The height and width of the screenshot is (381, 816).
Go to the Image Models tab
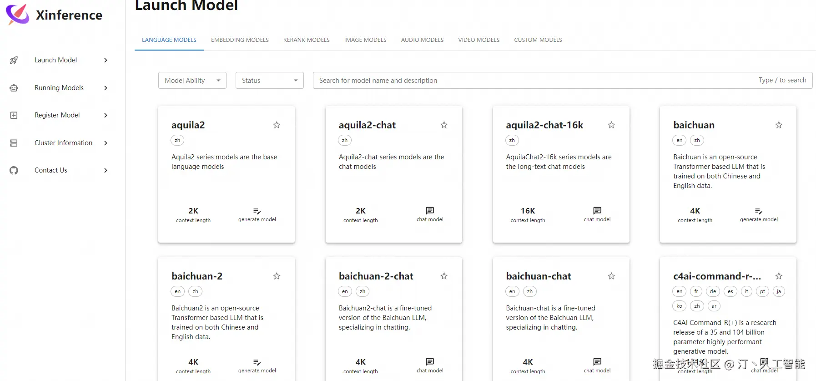coord(365,40)
